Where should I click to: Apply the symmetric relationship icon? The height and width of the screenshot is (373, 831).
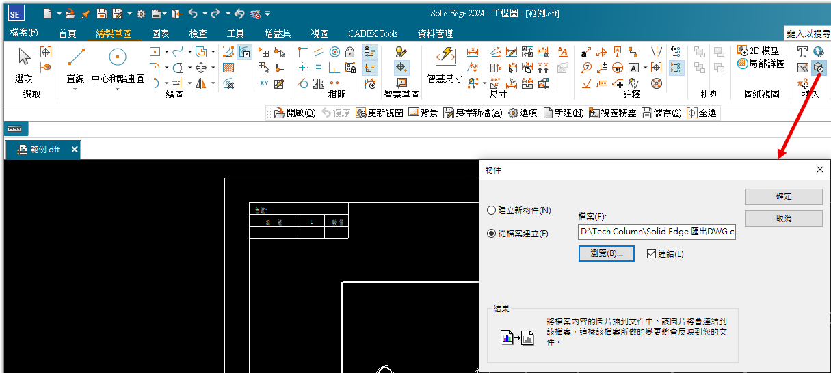(319, 83)
